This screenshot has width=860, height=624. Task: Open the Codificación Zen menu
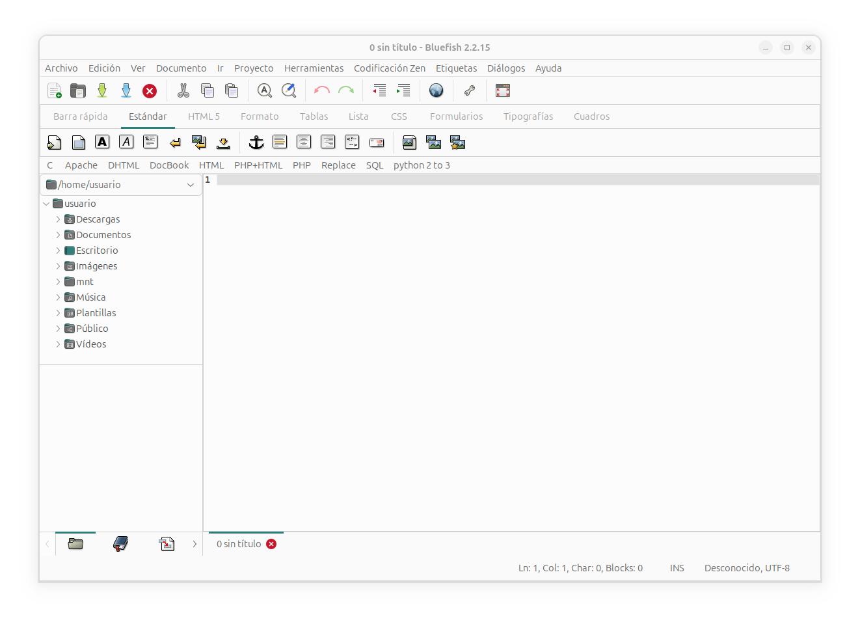point(390,68)
